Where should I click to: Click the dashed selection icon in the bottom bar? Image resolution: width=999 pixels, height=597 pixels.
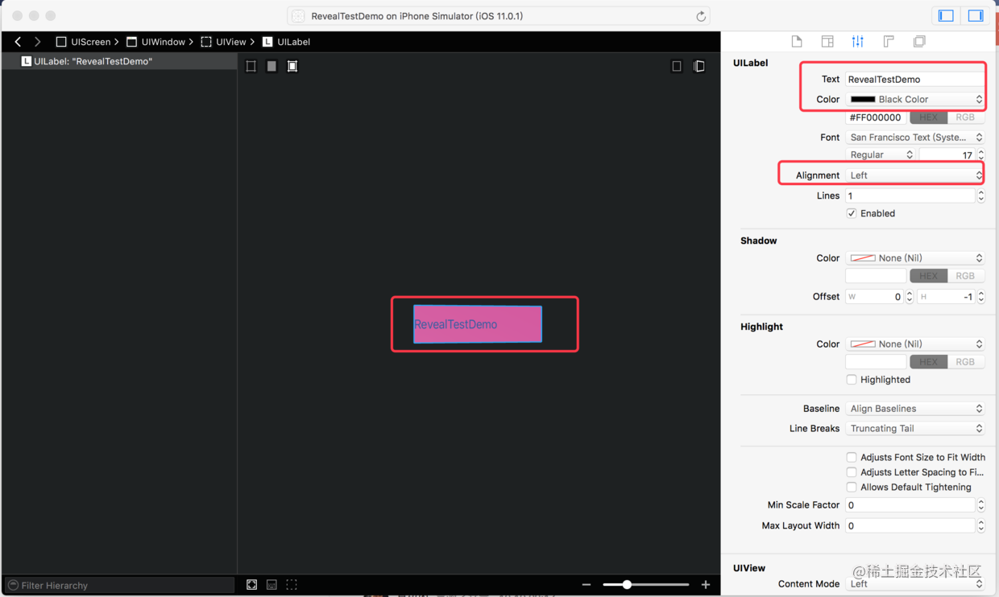292,585
